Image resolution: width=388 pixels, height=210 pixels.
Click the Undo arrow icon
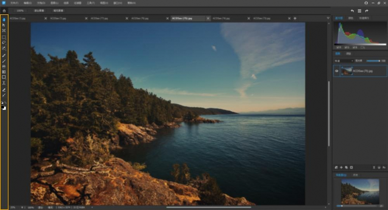352,11
